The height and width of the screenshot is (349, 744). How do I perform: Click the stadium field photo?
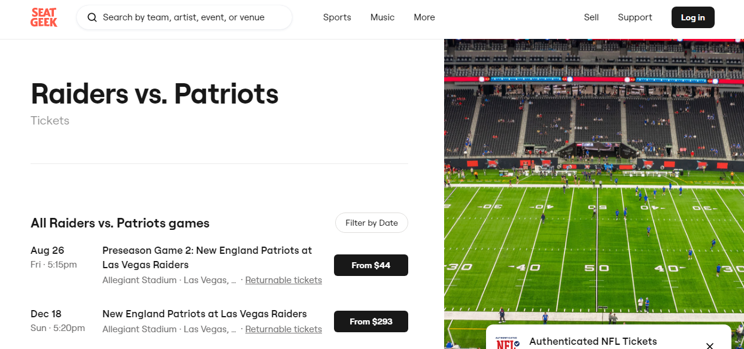click(594, 180)
